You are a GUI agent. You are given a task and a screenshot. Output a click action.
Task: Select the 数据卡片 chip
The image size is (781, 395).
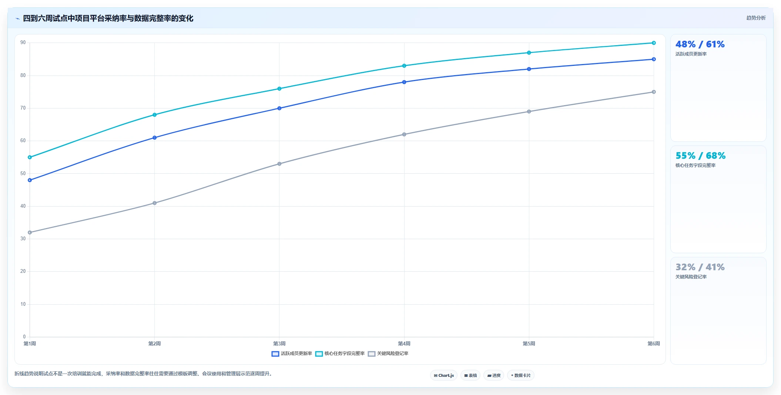click(x=521, y=375)
